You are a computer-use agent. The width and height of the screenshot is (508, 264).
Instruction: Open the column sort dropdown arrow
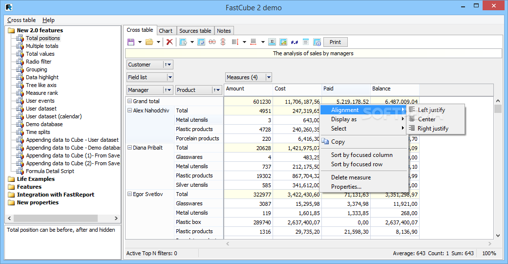pyautogui.click(x=263, y=42)
